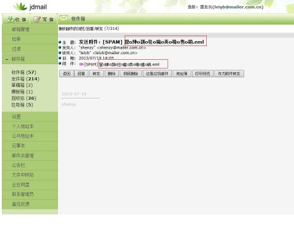Collapse the 邮件箱 section with minus sign
Image resolution: width=294 pixels, height=225 pixels.
(7, 59)
